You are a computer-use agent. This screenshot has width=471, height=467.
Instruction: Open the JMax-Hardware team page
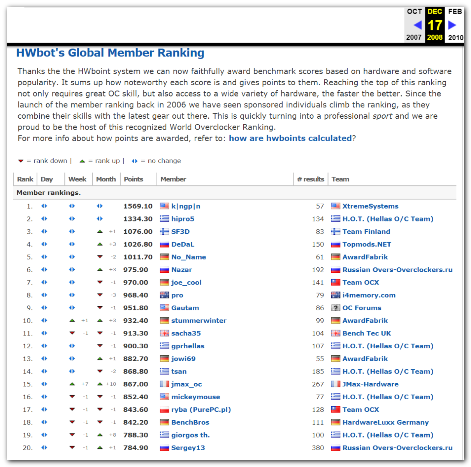click(x=370, y=384)
